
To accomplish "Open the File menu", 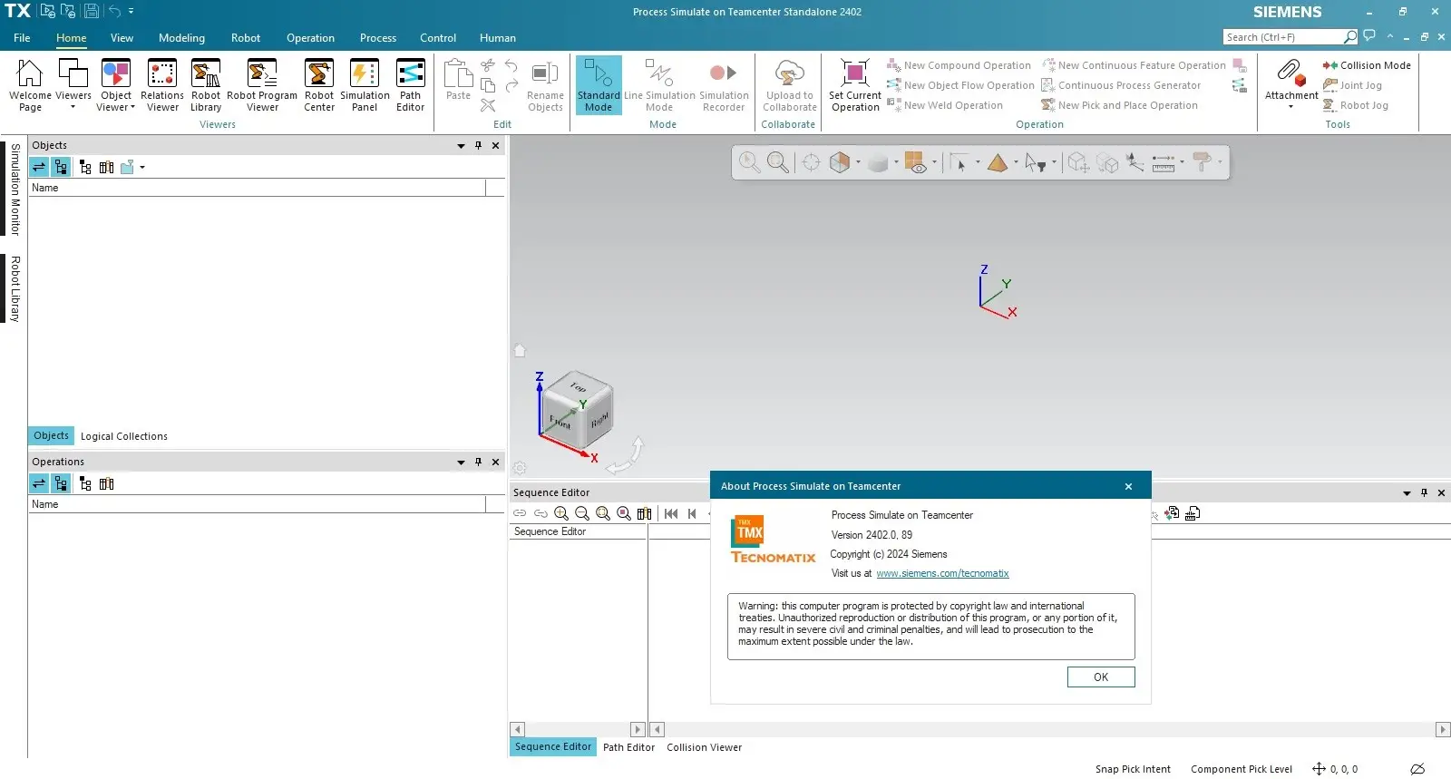I will [x=22, y=38].
